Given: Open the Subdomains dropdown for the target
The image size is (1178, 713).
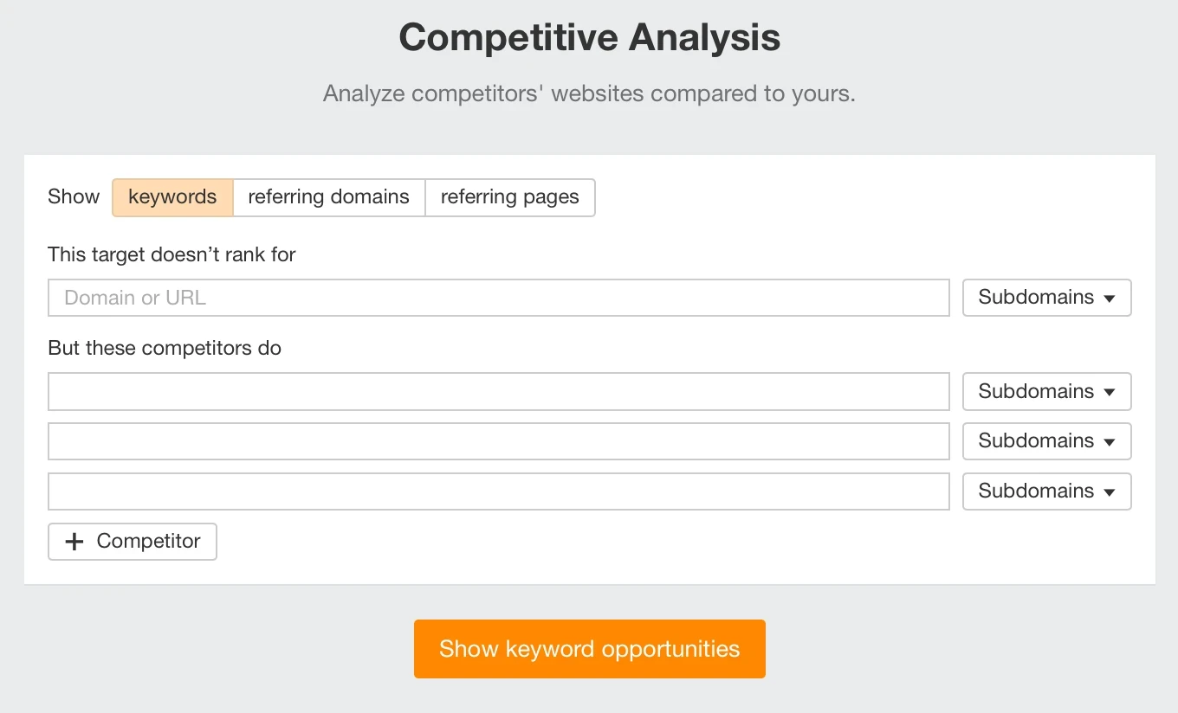Looking at the screenshot, I should coord(1046,298).
